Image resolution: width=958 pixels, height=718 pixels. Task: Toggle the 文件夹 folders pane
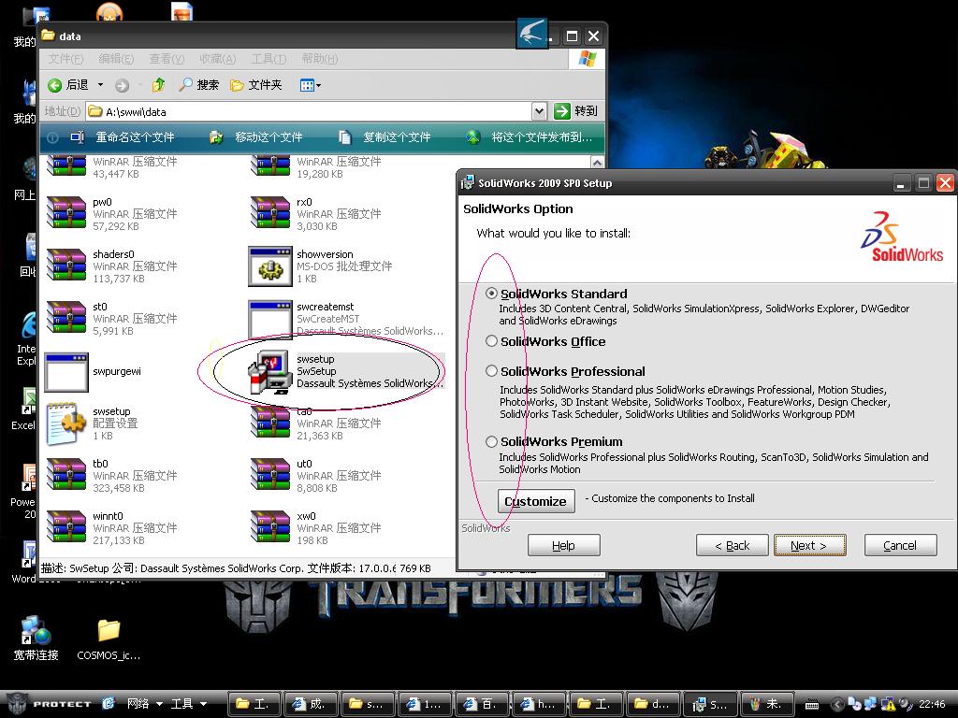pyautogui.click(x=256, y=85)
